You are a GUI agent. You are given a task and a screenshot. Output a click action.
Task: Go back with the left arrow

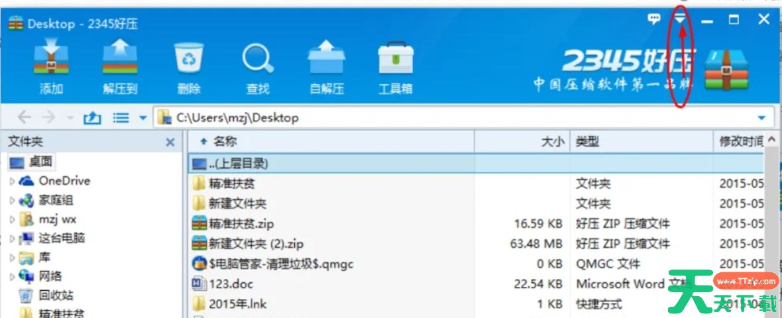coord(24,118)
